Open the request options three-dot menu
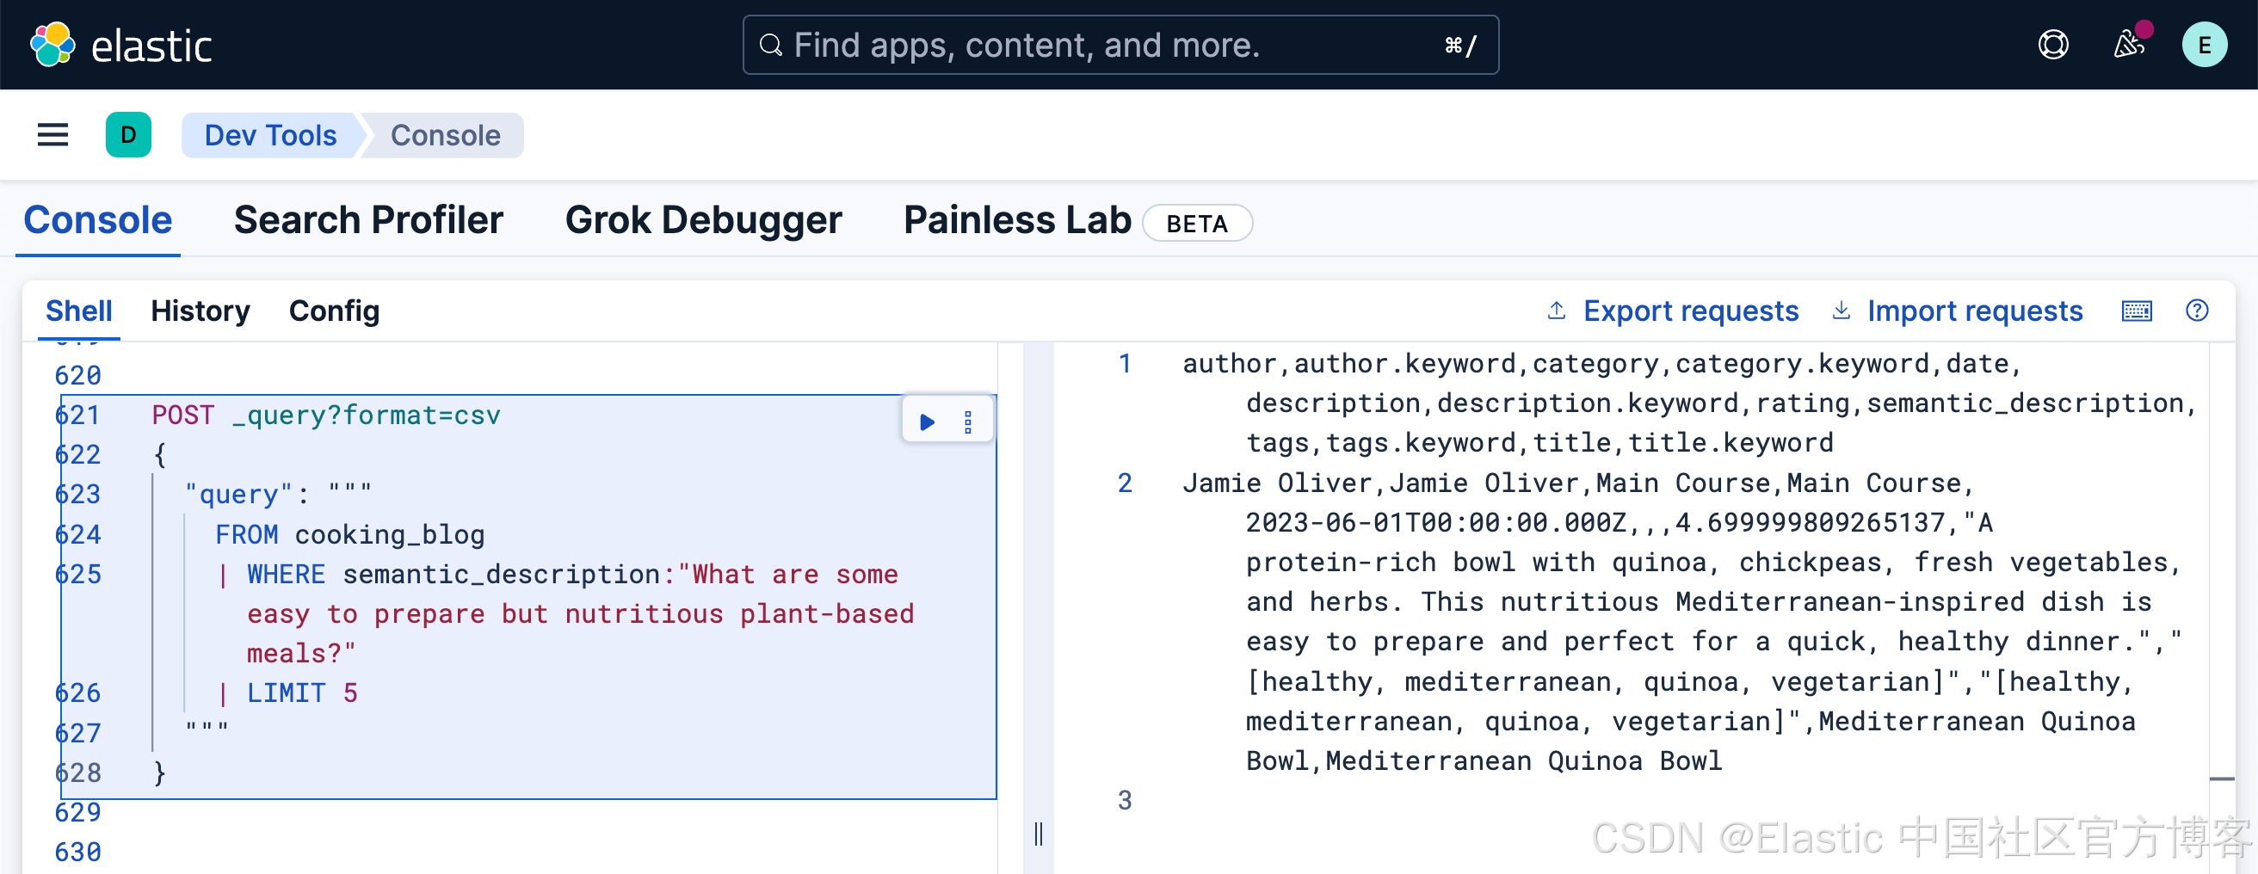 [x=968, y=422]
